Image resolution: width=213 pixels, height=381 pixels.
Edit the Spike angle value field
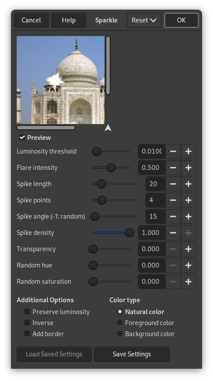(155, 216)
